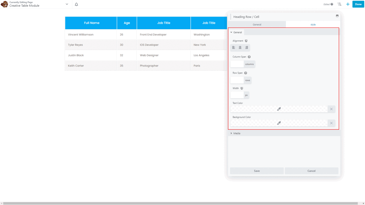Click the responsive device icon beside Alignment
The image size is (365, 205).
pyautogui.click(x=246, y=41)
